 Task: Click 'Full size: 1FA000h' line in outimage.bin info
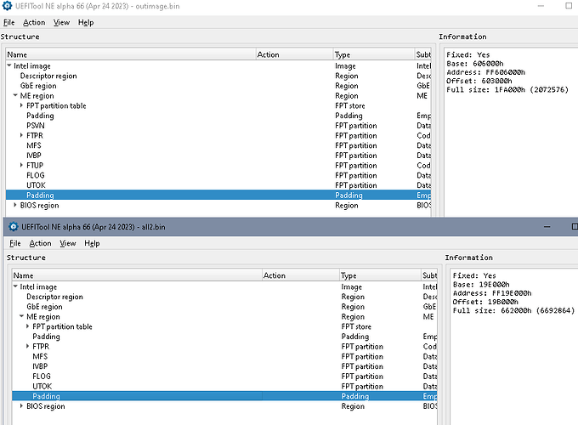point(507,89)
